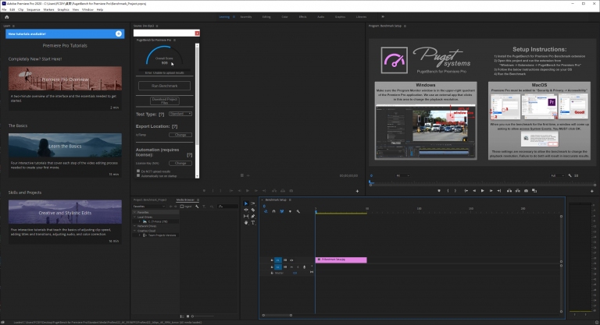Open the Media Browser panel menu icon
600x325 pixels.
198,200
